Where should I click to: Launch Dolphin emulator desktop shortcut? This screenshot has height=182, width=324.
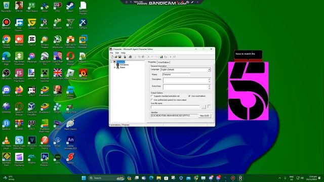pos(32,159)
